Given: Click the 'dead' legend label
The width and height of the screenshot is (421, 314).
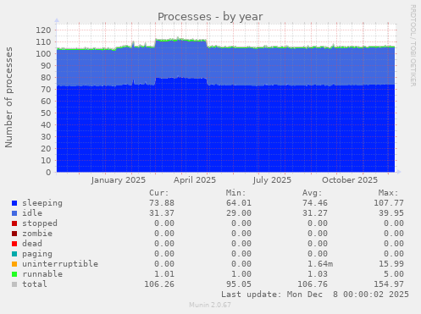Looking at the screenshot, I should click(32, 244).
